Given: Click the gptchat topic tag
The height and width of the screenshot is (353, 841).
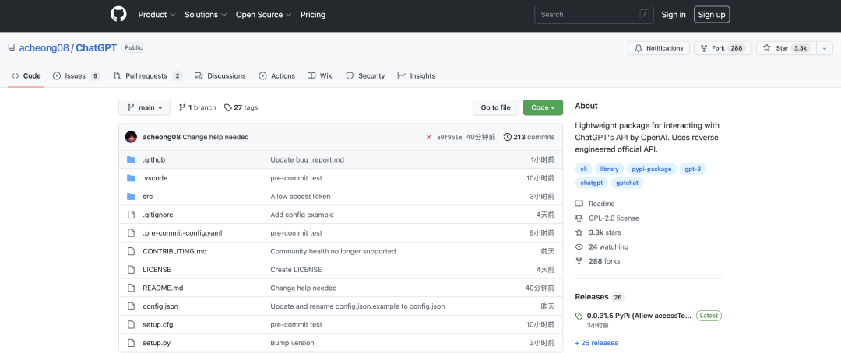Looking at the screenshot, I should 627,183.
